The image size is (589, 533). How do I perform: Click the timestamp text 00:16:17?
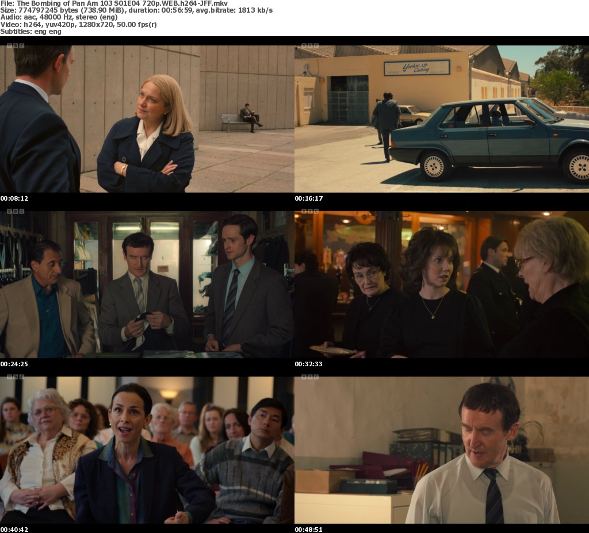coord(309,198)
